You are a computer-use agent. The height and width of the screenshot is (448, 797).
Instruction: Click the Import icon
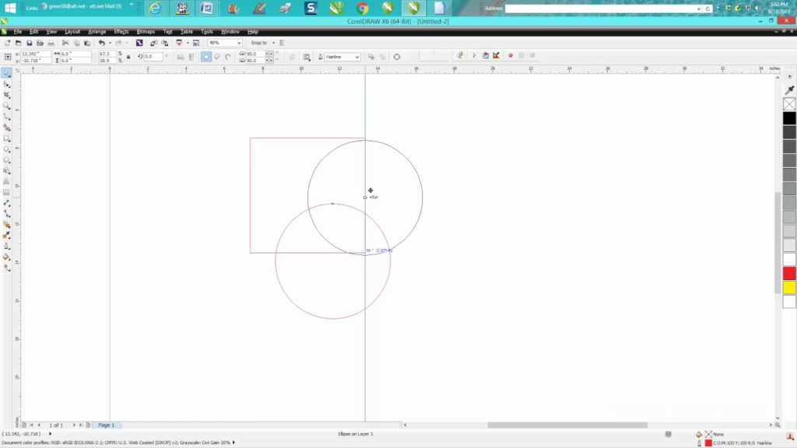(x=153, y=44)
